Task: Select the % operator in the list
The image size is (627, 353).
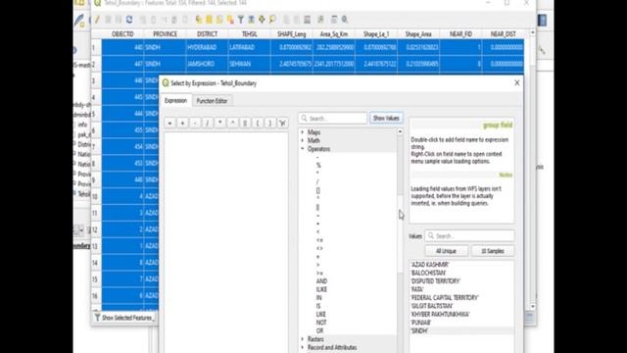Action: (318, 166)
